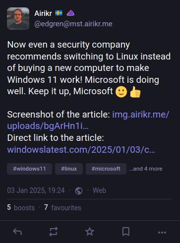Viewport: 180px width, 243px height.
Task: Select the #linux hashtag
Action: coord(69,169)
